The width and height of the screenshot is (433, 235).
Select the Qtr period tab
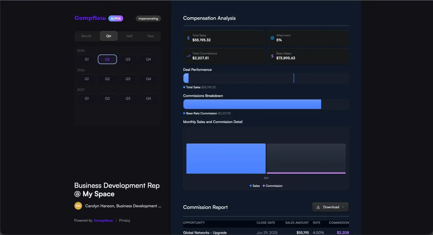point(109,36)
